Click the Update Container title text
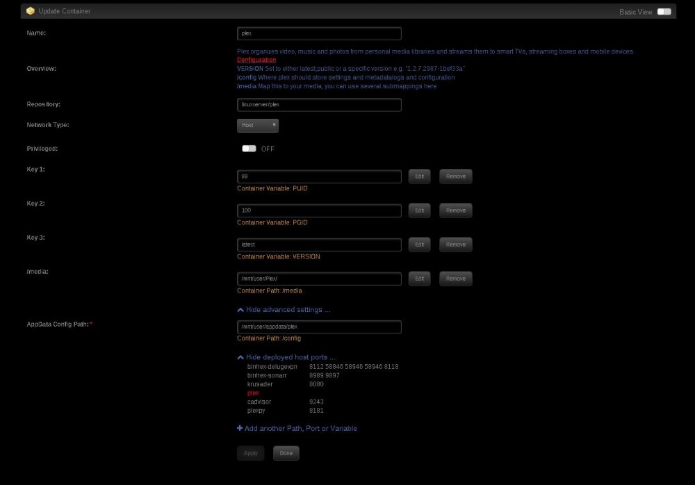695x485 pixels. click(64, 11)
